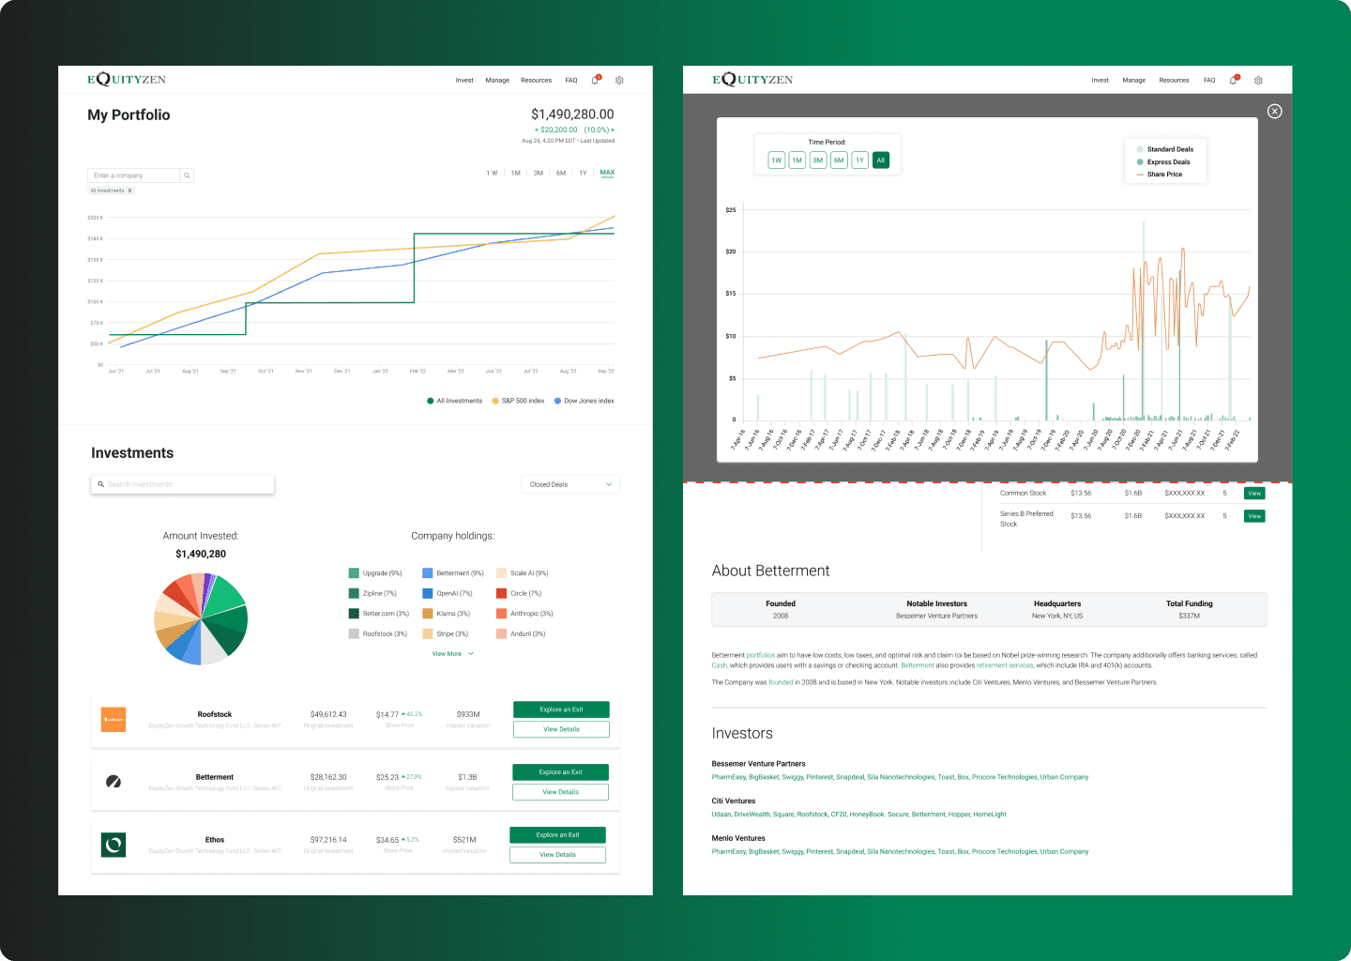1351x961 pixels.
Task: Open Resources menu on the Betterment page
Action: tap(1174, 81)
